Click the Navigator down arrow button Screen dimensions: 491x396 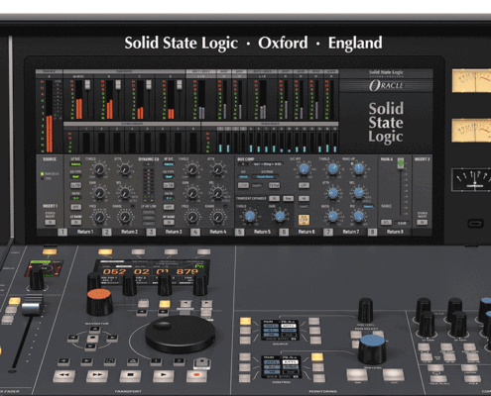pyautogui.click(x=91, y=346)
